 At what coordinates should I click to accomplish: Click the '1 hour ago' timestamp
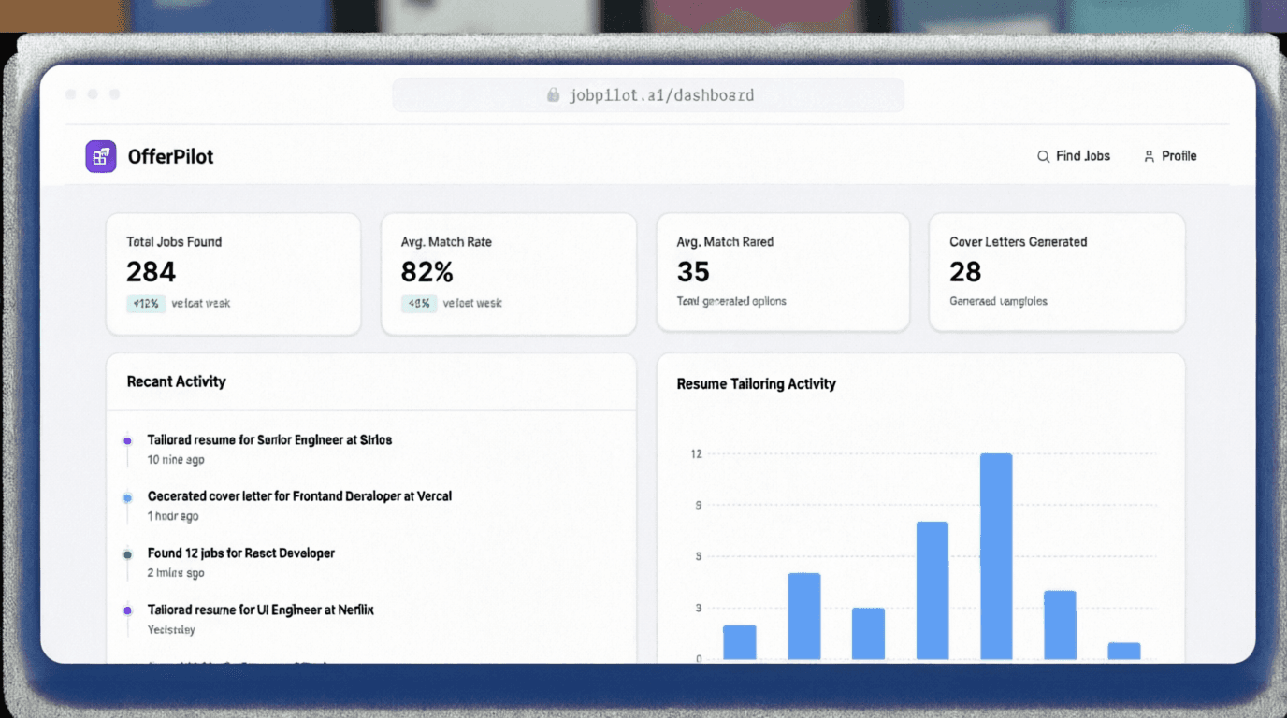(x=173, y=517)
